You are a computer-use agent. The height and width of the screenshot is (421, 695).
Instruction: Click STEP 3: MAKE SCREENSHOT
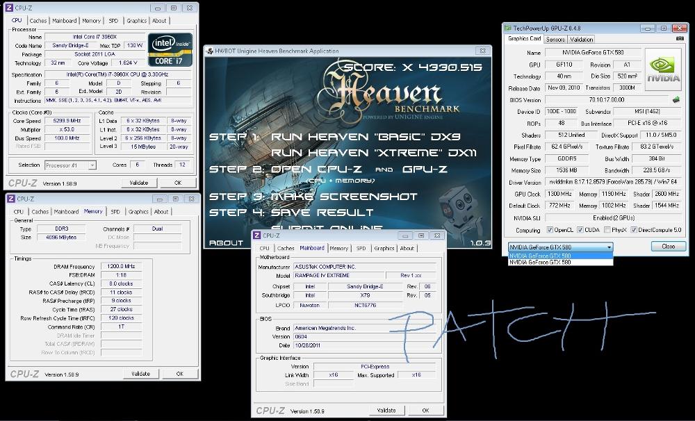pyautogui.click(x=313, y=197)
